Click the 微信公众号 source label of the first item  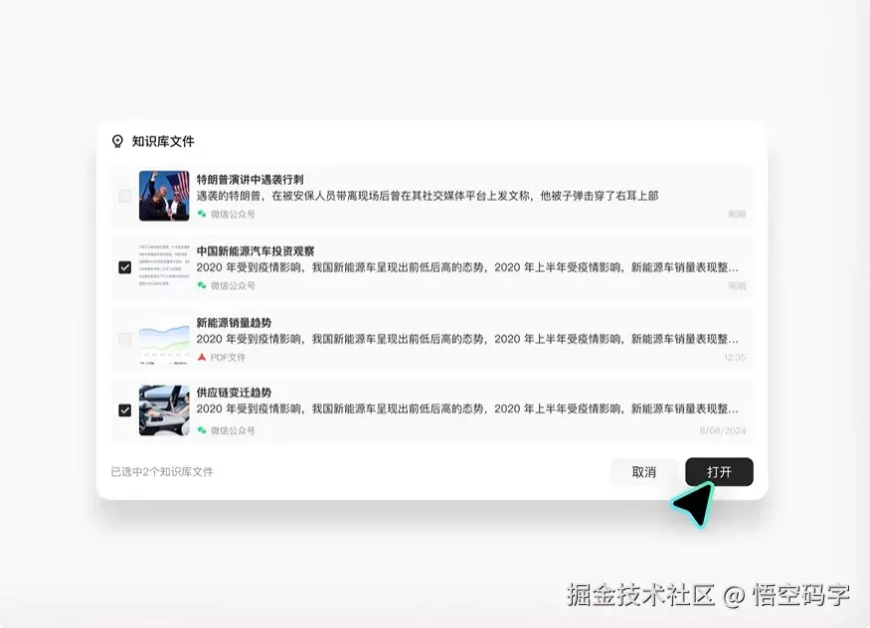pyautogui.click(x=234, y=214)
